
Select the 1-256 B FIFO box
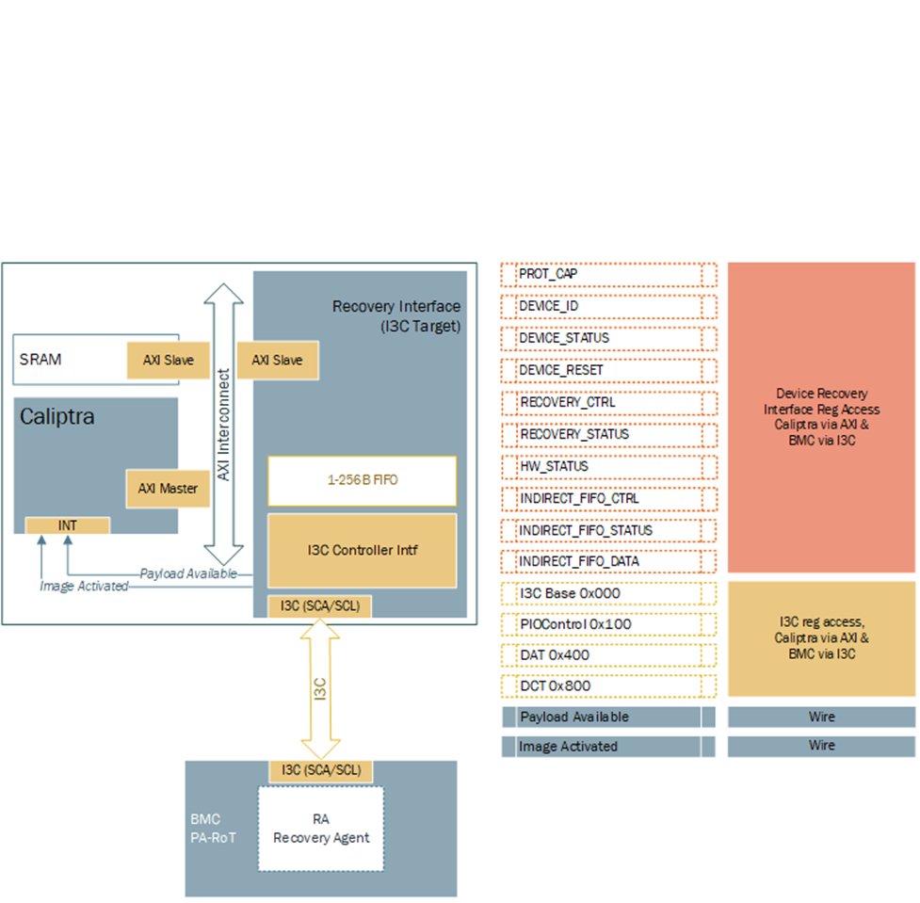(x=362, y=480)
